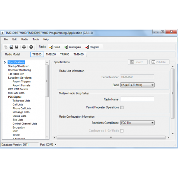Click tree panel scroll up arrow
178x178 pixels.
pos(47,62)
